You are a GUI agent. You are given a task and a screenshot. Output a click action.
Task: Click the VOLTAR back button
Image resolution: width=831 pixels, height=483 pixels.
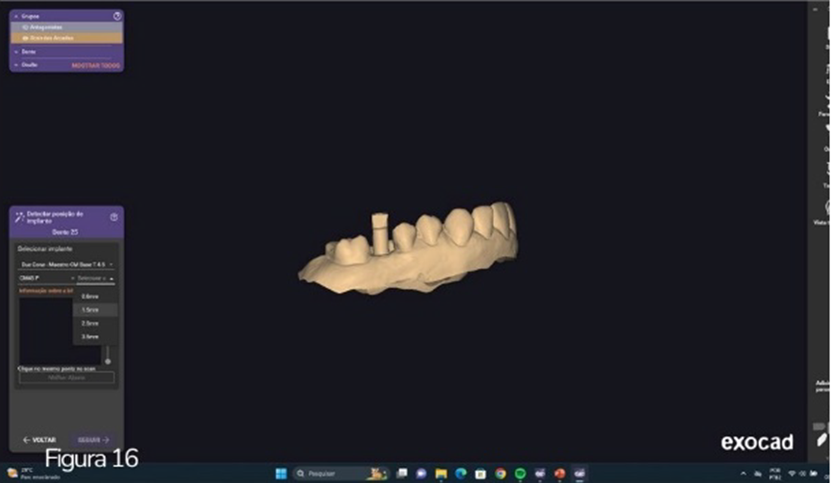point(39,439)
